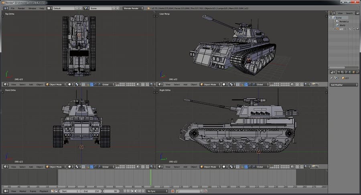Screen dimensions: 361x195
Task: Click the pin icon in properties panel
Action: click(x=331, y=78)
